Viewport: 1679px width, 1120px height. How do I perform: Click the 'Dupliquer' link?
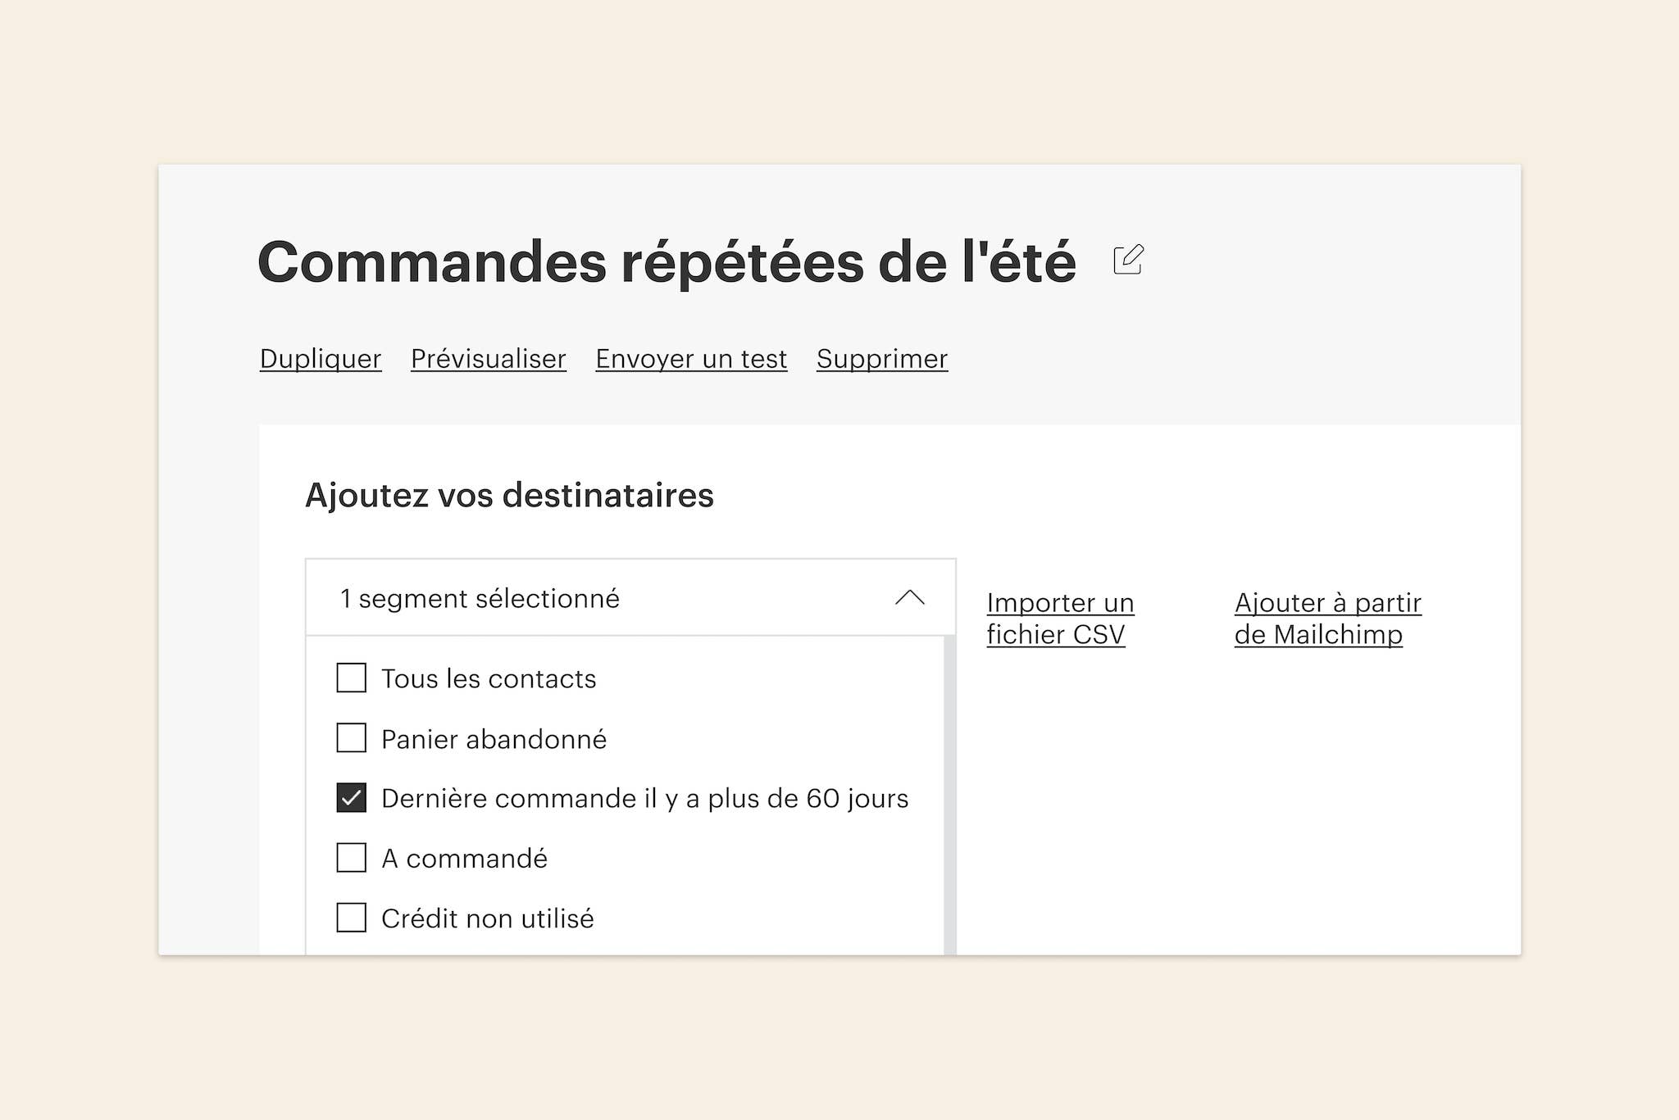coord(321,359)
